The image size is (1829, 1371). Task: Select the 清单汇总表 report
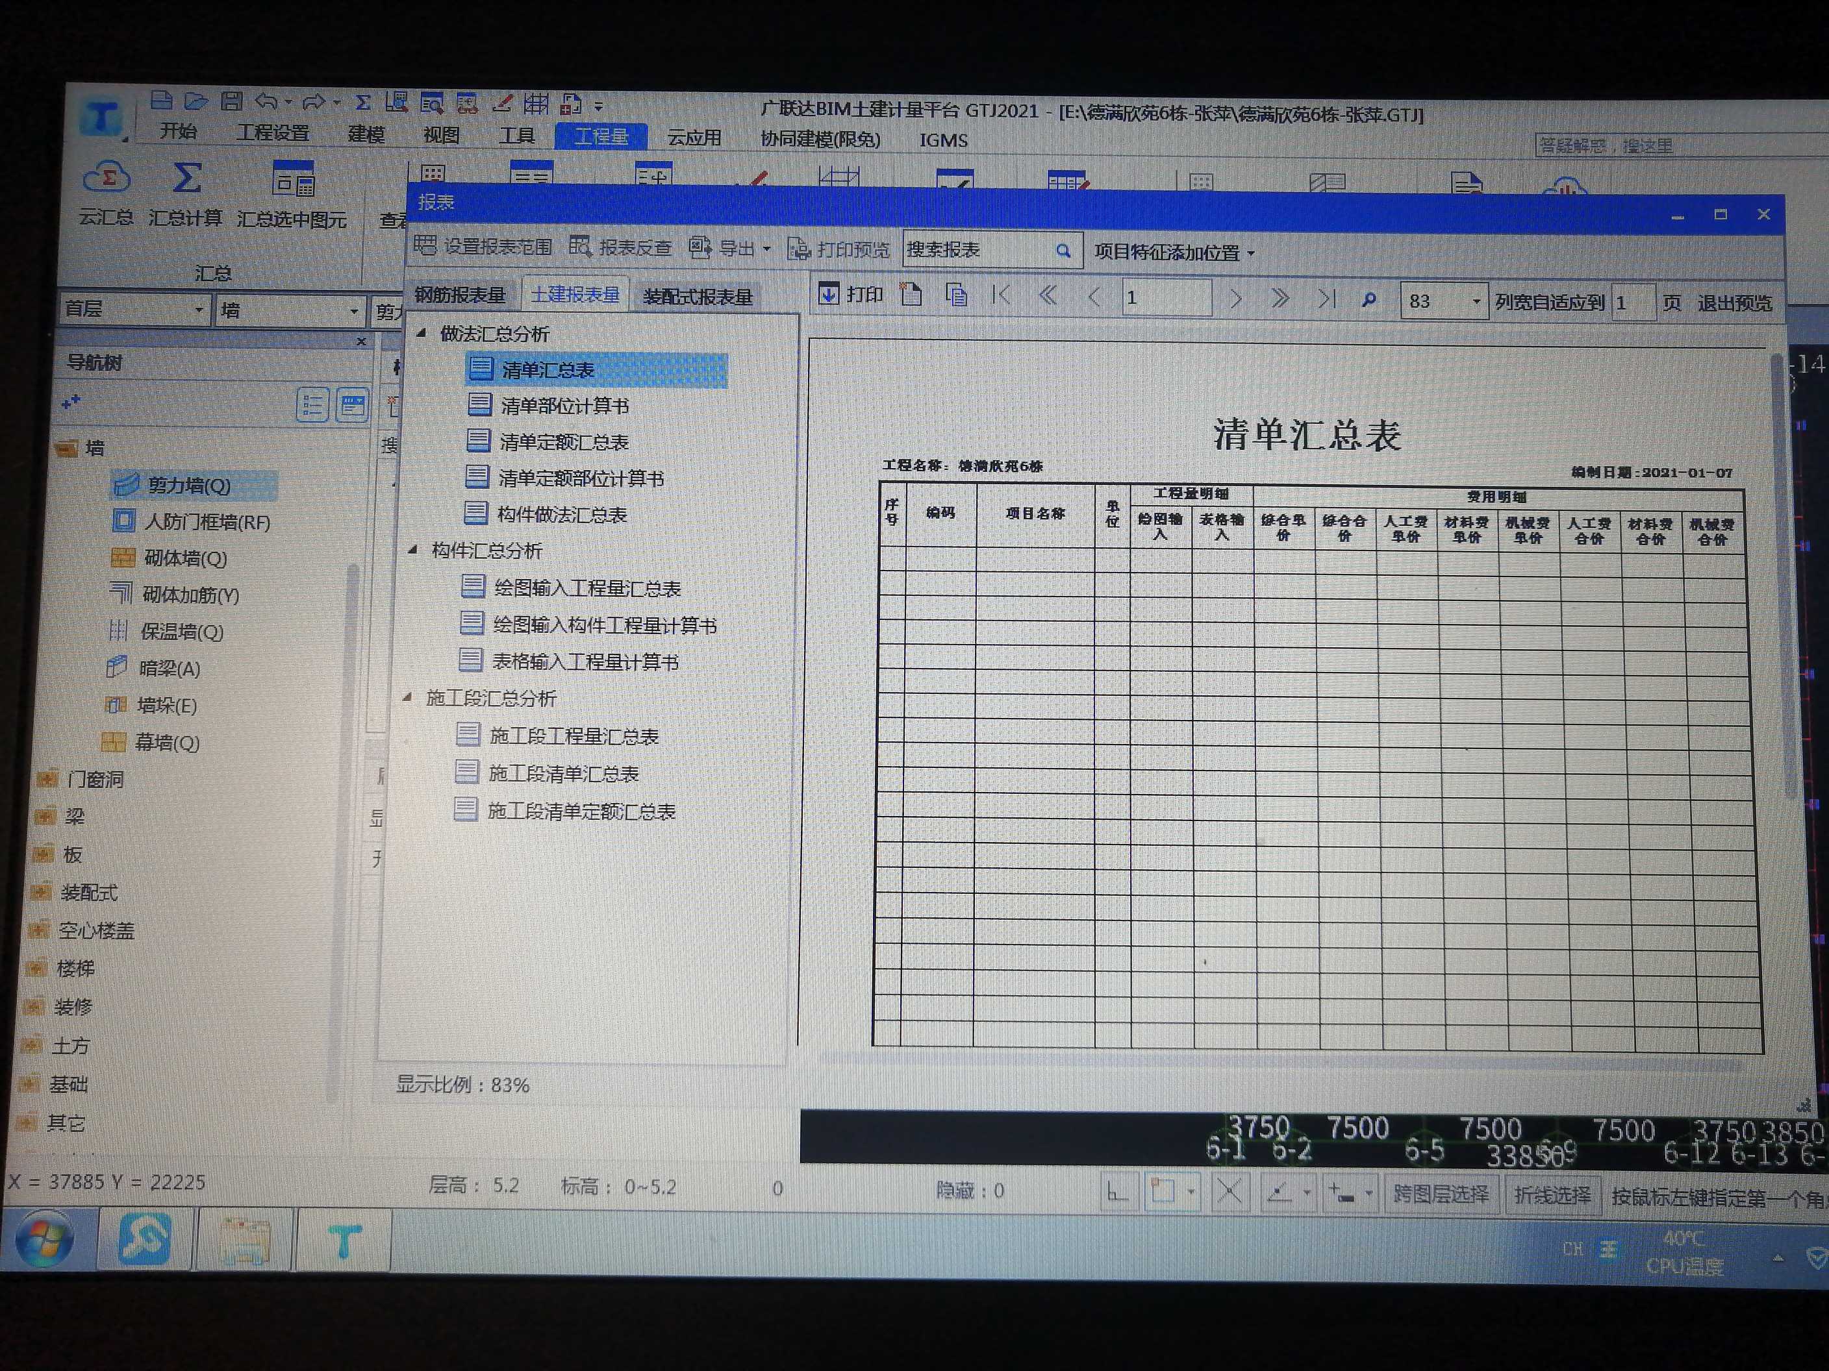click(597, 369)
